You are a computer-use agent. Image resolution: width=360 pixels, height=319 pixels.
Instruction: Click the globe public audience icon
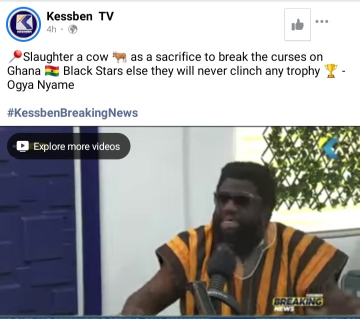[73, 29]
